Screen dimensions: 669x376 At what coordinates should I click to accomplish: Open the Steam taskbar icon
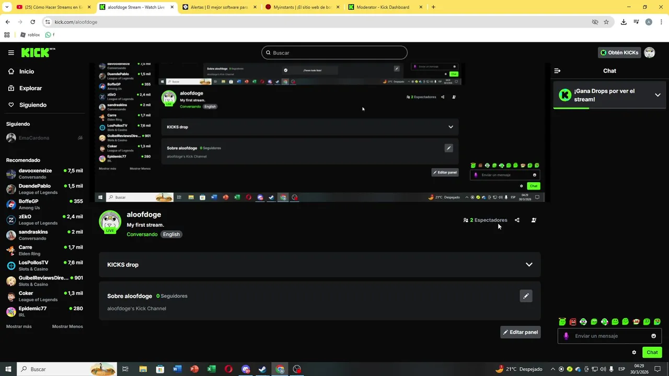coord(263,369)
